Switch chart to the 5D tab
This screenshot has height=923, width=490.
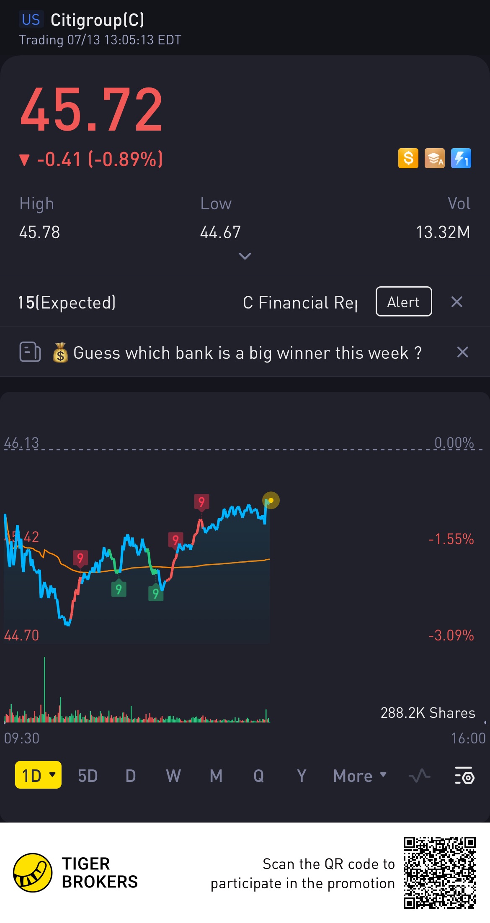pyautogui.click(x=88, y=776)
